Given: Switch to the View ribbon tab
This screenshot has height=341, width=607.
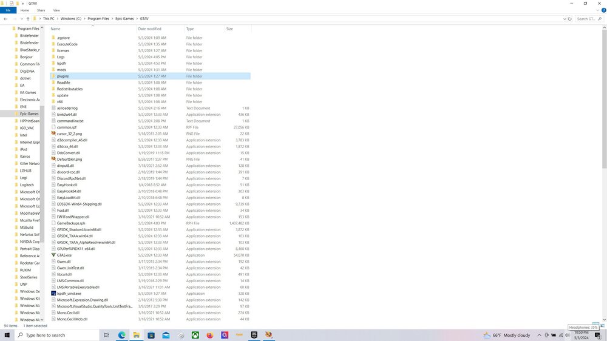Looking at the screenshot, I should 56,10.
